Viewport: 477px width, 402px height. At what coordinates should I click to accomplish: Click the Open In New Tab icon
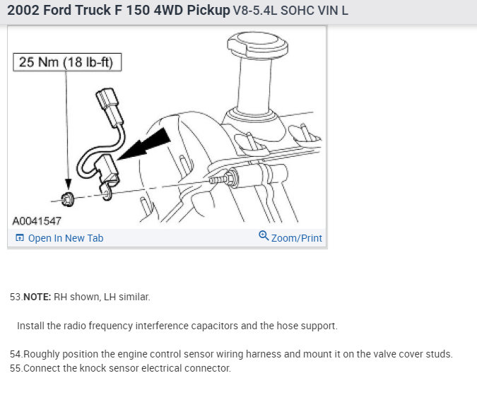tap(20, 238)
